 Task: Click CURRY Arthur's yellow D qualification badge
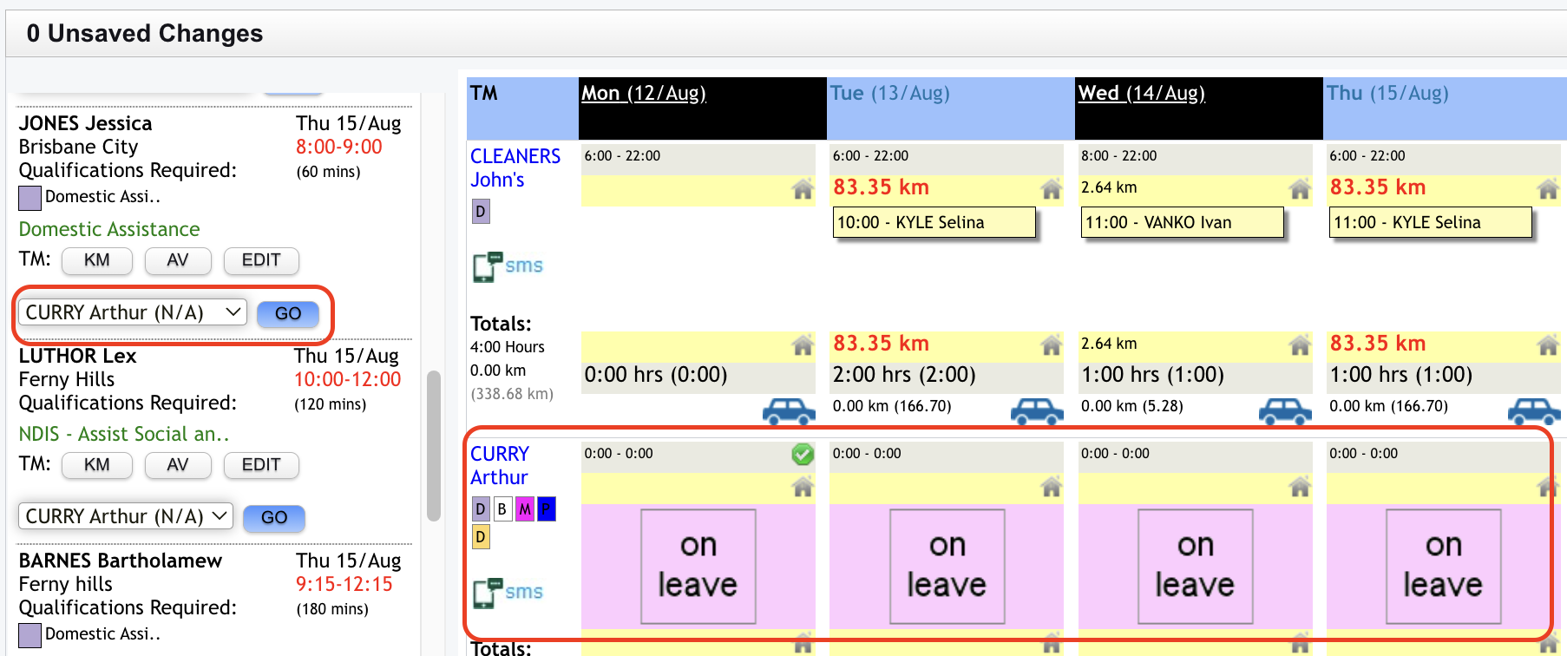pyautogui.click(x=481, y=537)
